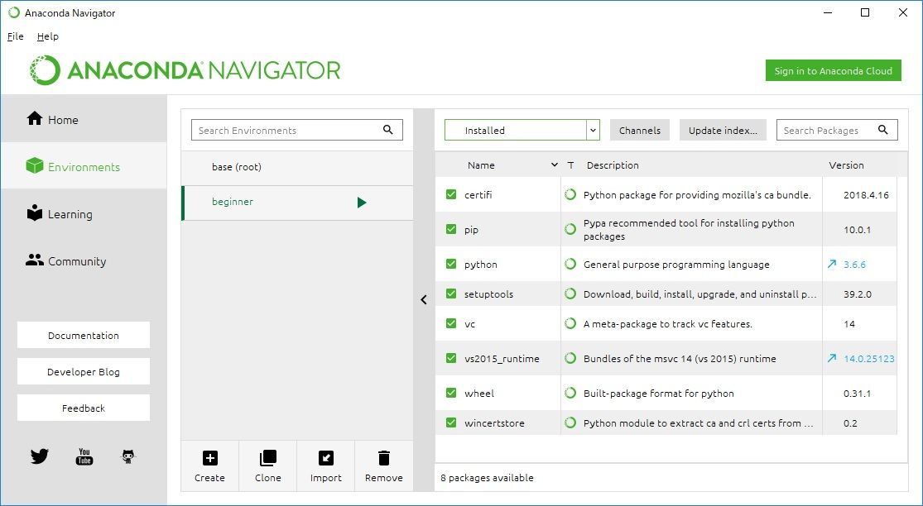This screenshot has height=506, width=923.
Task: Click Sign in to Anaconda Cloud
Action: coord(833,71)
